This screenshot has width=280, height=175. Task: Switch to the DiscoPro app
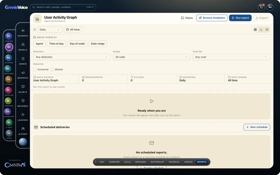coord(8,101)
